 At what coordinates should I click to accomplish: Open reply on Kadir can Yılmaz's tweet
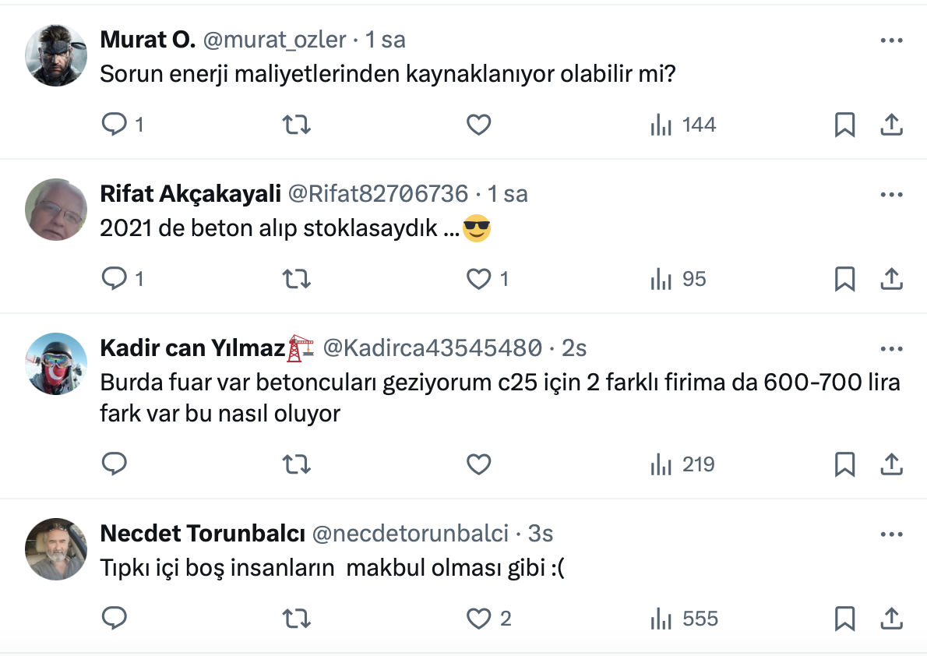115,464
